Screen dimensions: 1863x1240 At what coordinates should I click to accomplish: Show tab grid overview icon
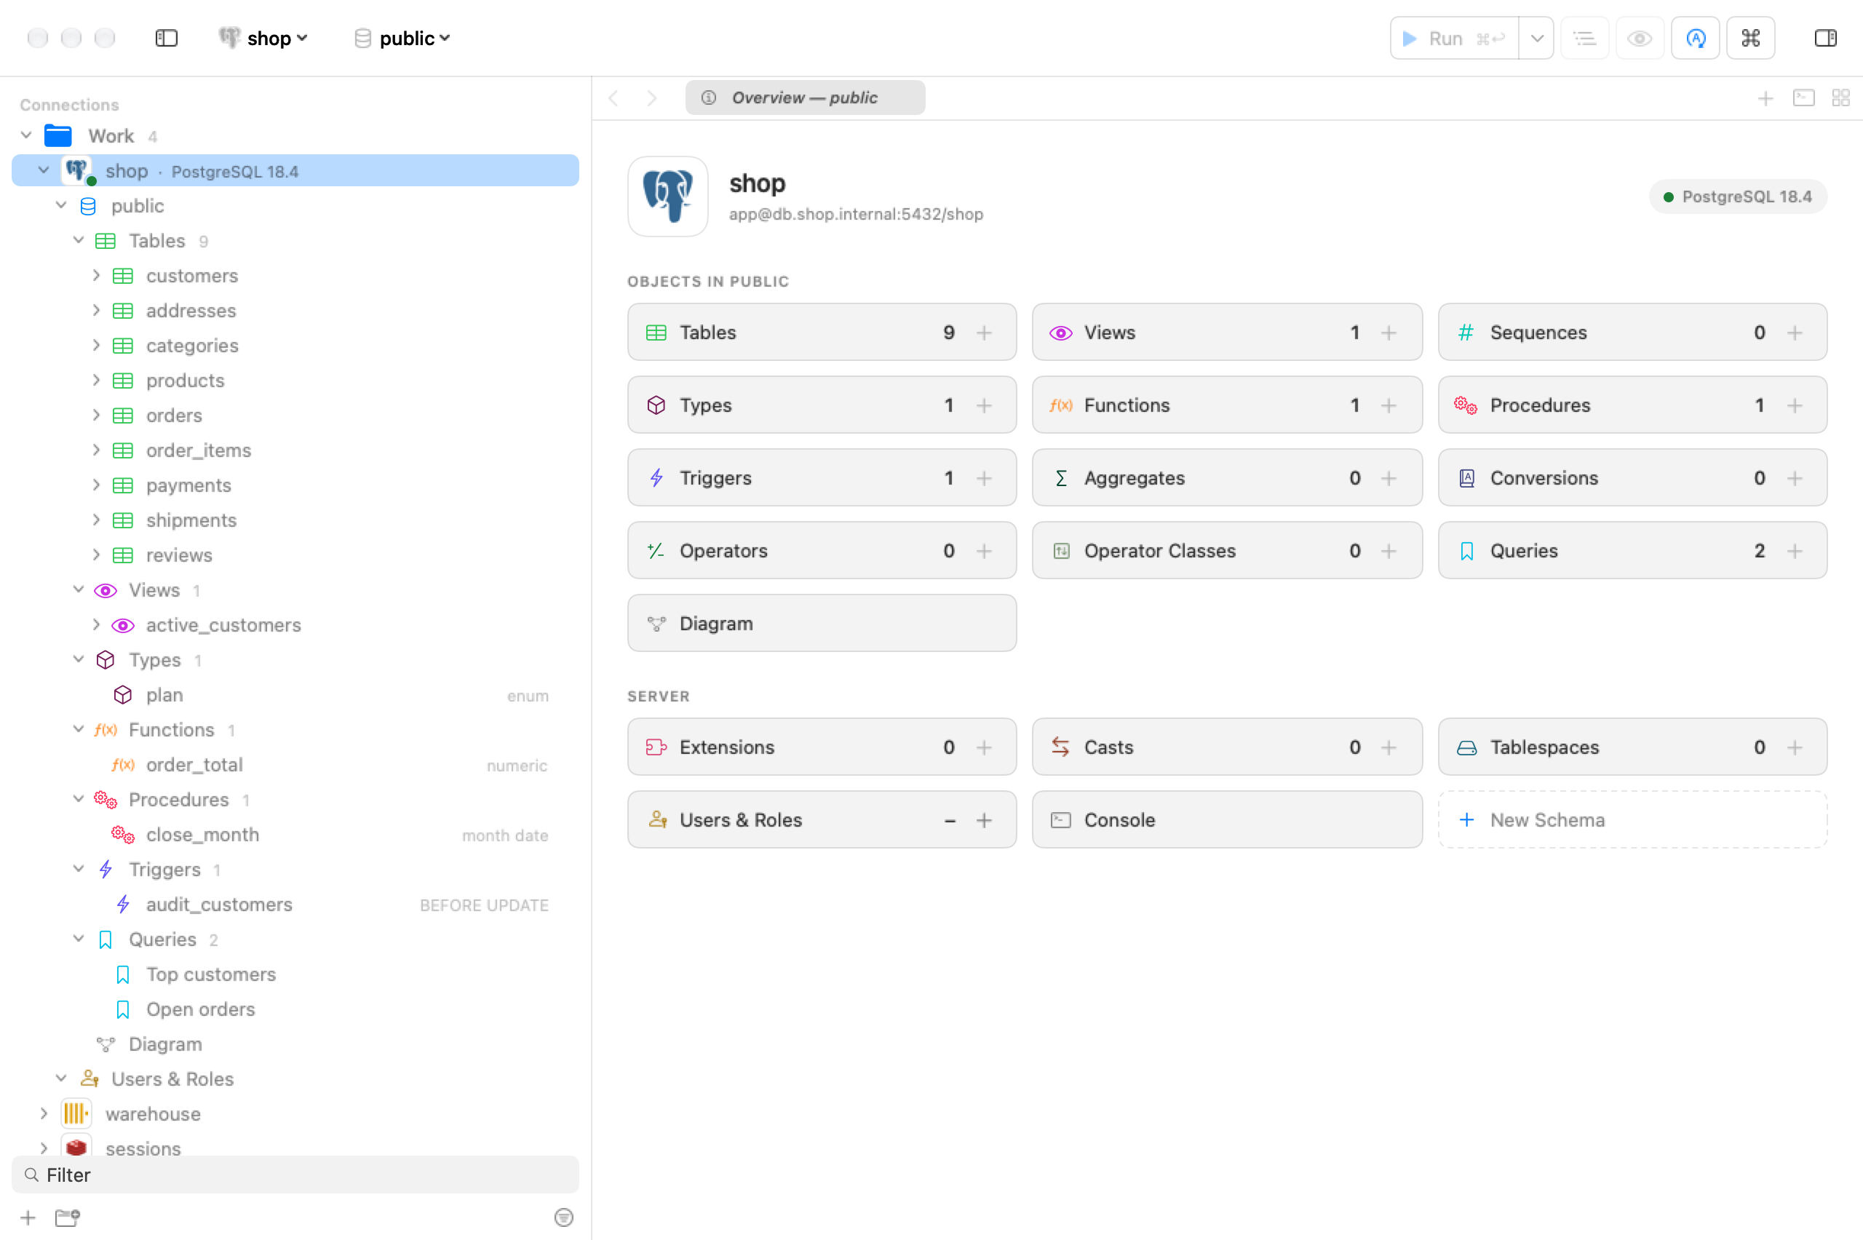click(x=1841, y=98)
